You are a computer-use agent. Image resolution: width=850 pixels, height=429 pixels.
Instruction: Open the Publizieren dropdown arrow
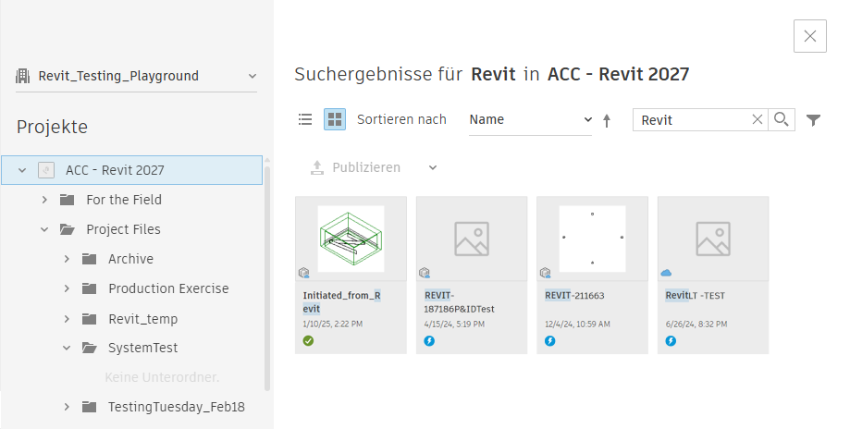(x=433, y=167)
